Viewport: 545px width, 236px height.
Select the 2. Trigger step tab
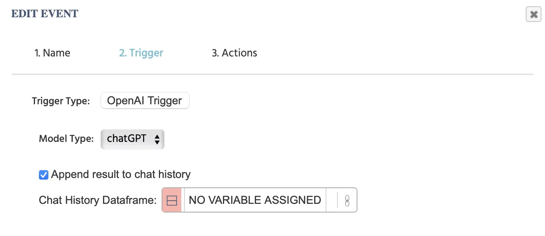[141, 53]
